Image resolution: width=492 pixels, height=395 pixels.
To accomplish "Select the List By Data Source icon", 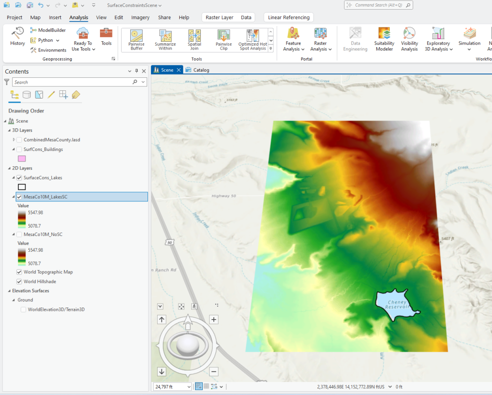I will click(x=27, y=95).
